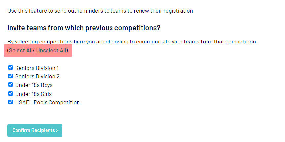
Task: Click the Select All link
Action: tap(20, 51)
